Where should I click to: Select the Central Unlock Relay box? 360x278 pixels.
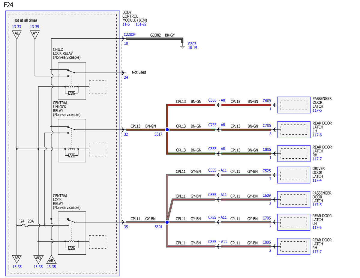pyautogui.click(x=72, y=141)
